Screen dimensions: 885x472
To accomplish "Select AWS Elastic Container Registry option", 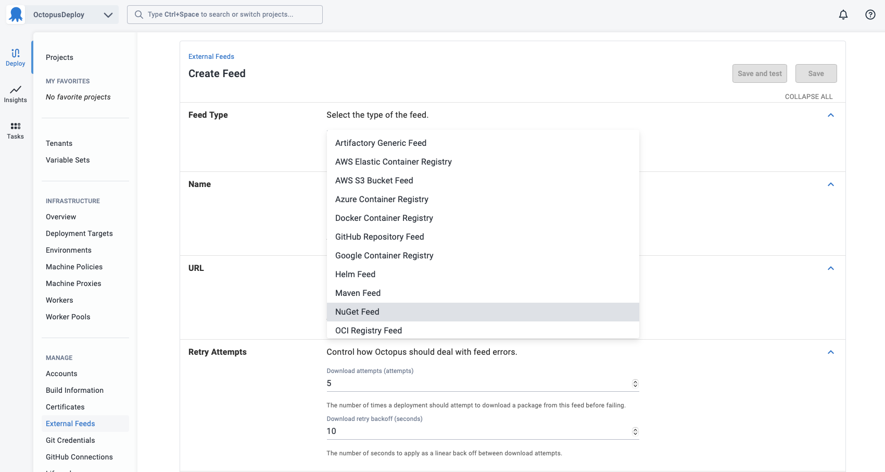I will [483, 162].
